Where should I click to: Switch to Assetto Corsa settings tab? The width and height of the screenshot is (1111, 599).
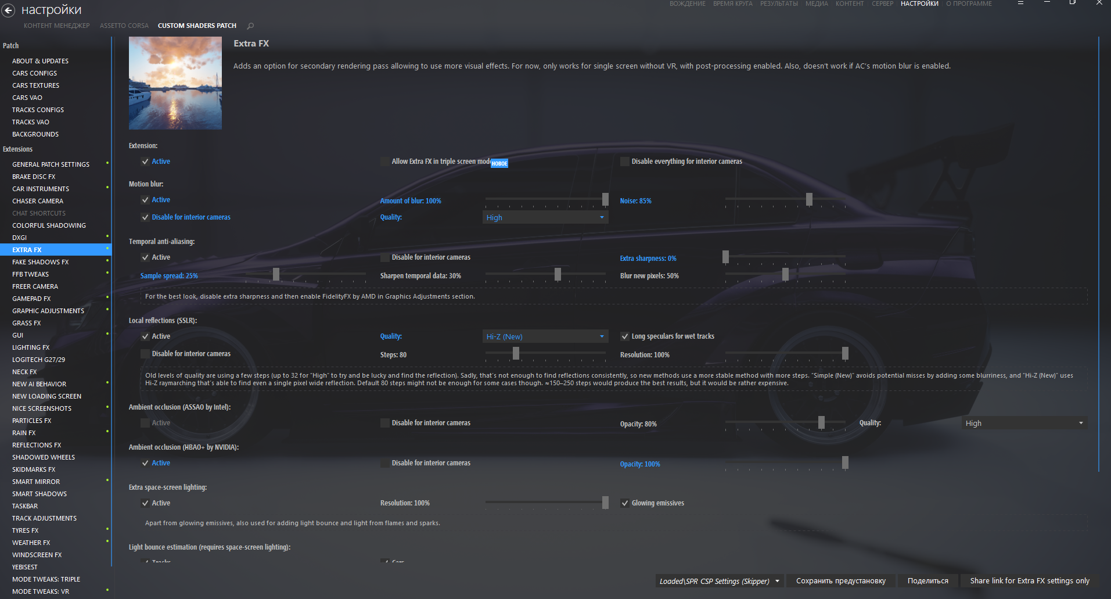124,26
